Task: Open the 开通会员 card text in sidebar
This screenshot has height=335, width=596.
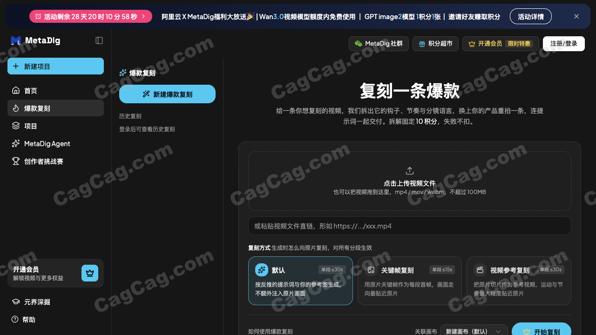Action: coord(38,274)
